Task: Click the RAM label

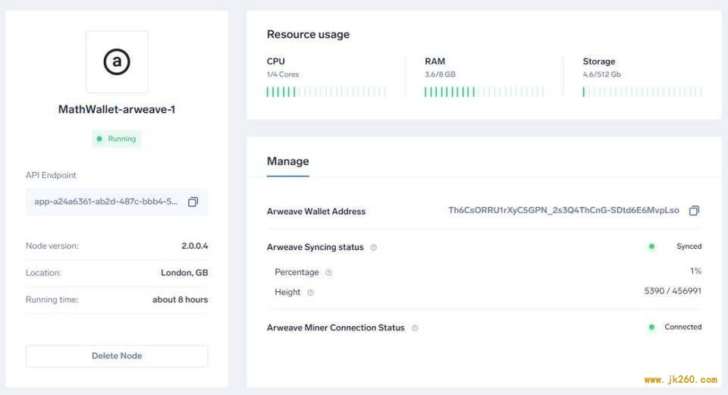Action: [435, 61]
